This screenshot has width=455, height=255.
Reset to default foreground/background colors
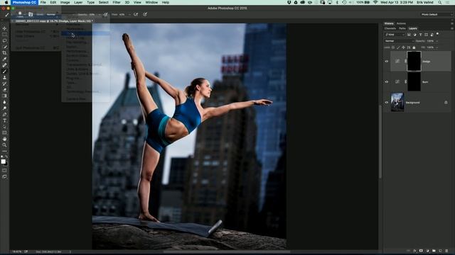(x=2, y=157)
